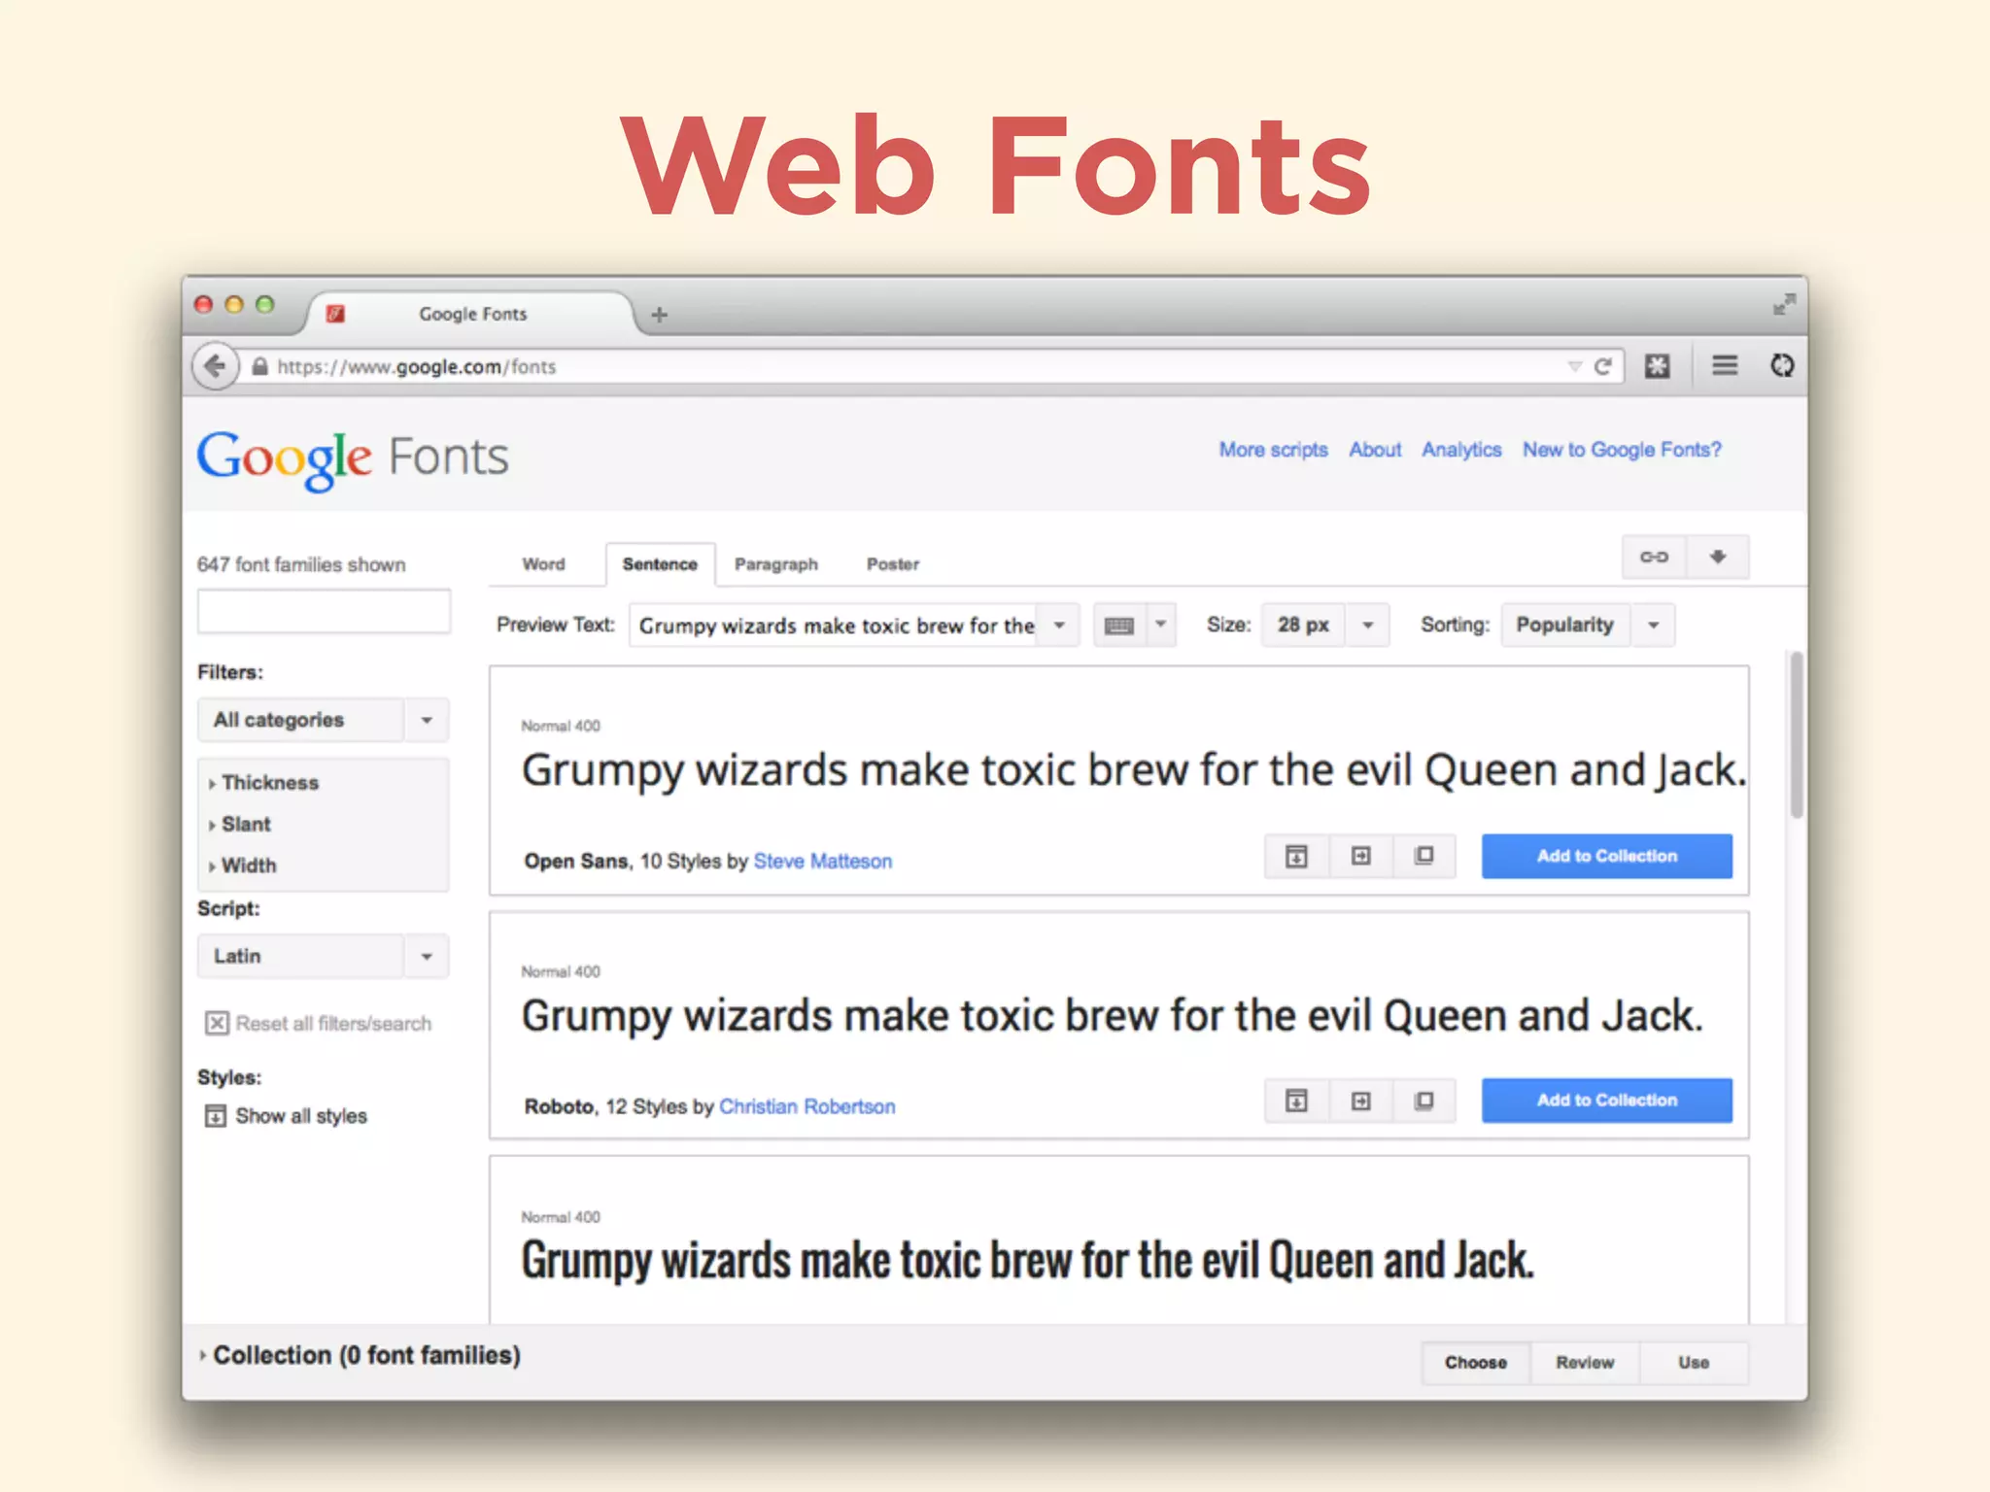Click the Google Fonts tab favicon
The width and height of the screenshot is (1990, 1492).
click(x=335, y=314)
